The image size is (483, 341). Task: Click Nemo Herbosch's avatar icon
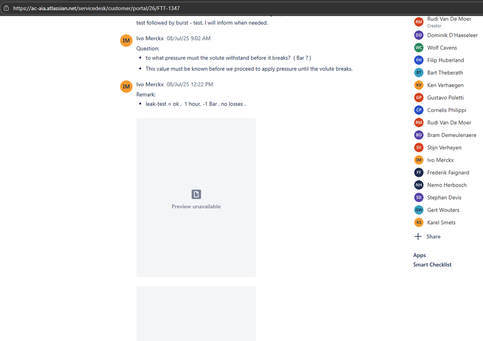point(418,185)
